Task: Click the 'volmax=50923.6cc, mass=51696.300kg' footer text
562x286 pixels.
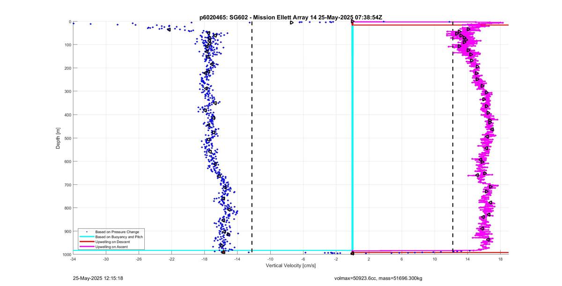Action: [378, 278]
